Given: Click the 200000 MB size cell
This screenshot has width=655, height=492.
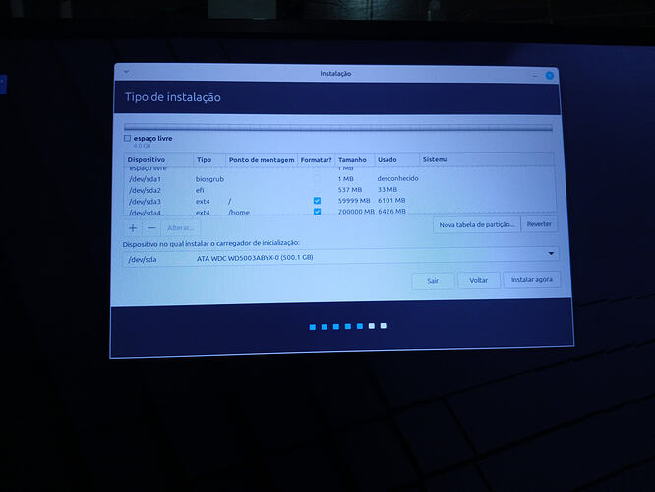Looking at the screenshot, I should pos(356,212).
